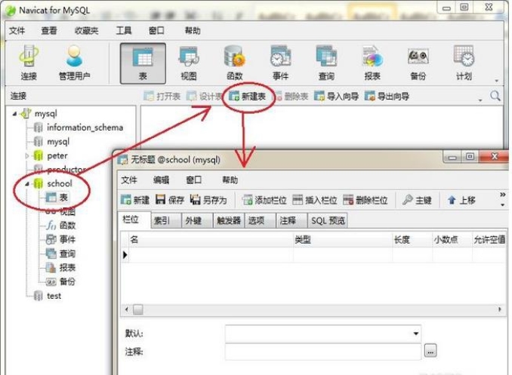Click horizontal scrollbar thumb in field grid
This screenshot has width=512, height=375.
point(137,309)
